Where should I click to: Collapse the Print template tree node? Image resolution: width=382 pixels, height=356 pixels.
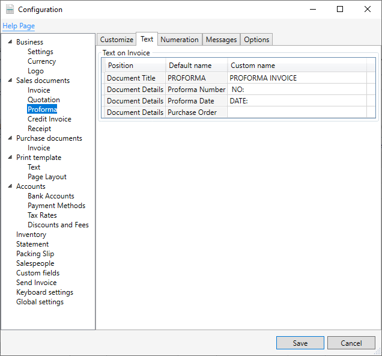10,158
